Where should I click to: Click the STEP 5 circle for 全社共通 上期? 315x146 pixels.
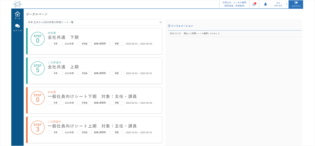coord(37,68)
